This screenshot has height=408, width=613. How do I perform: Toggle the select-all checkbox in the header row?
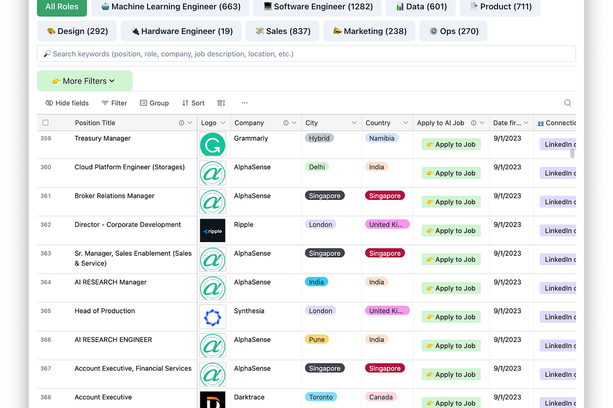coord(45,122)
